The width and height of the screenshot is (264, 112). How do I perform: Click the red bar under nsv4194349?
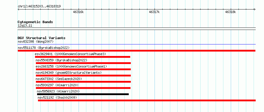pos(83,76)
